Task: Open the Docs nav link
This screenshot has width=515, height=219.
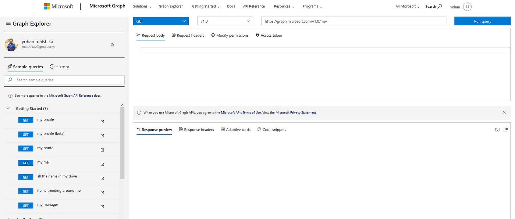Action: (x=231, y=6)
